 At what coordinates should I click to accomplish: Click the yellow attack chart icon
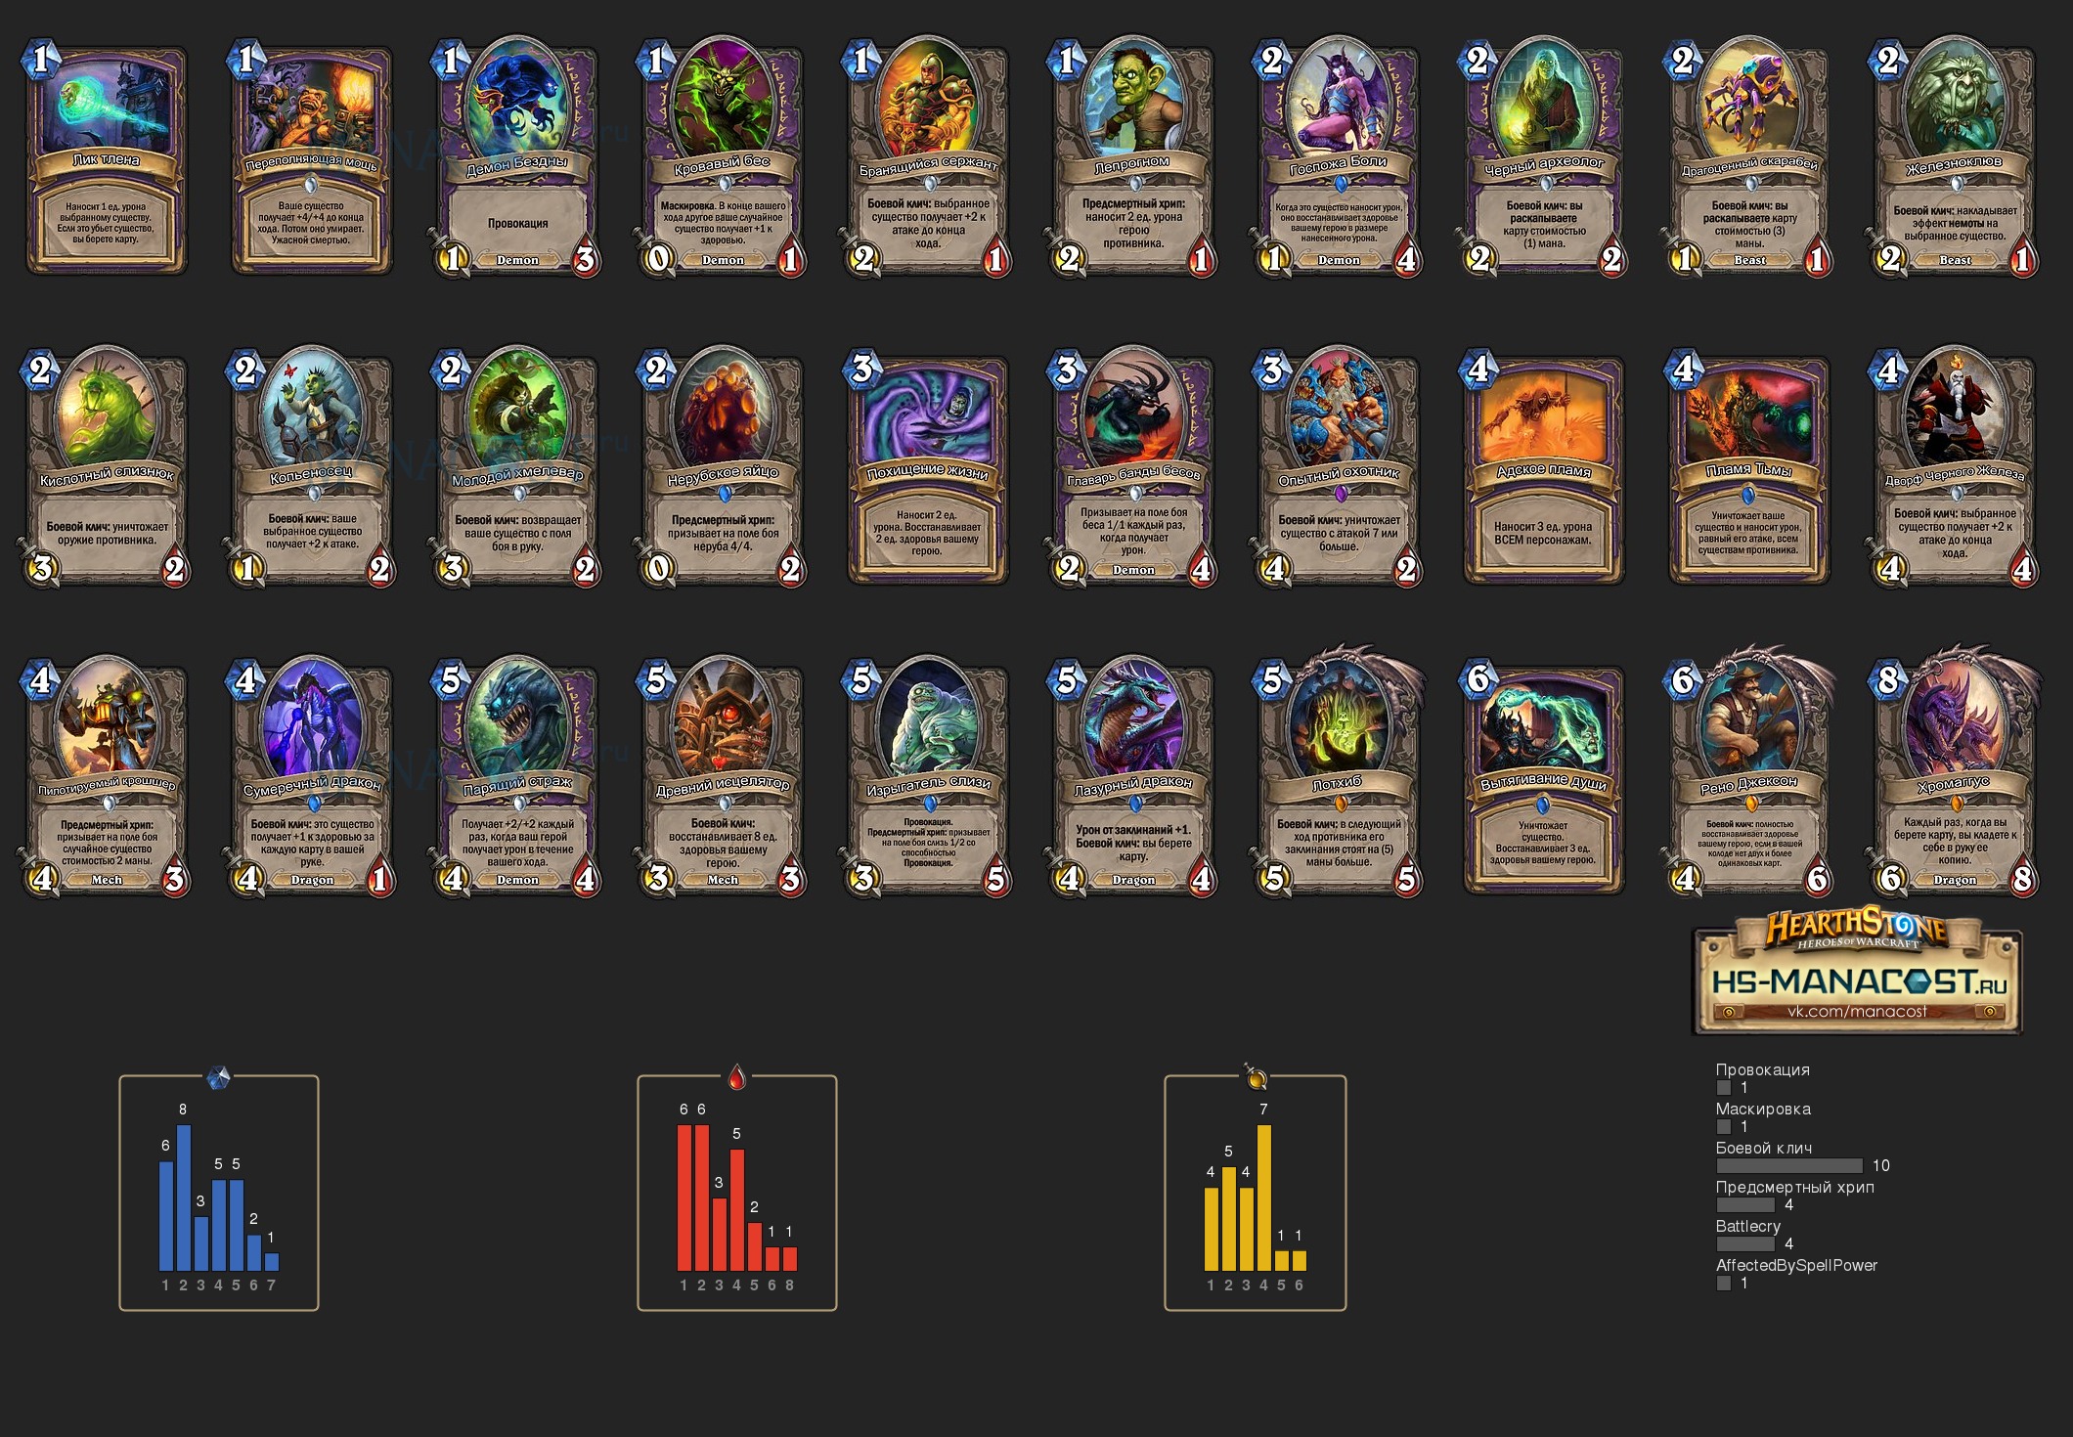[1256, 1076]
